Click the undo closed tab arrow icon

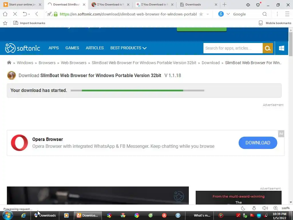tap(25, 14)
